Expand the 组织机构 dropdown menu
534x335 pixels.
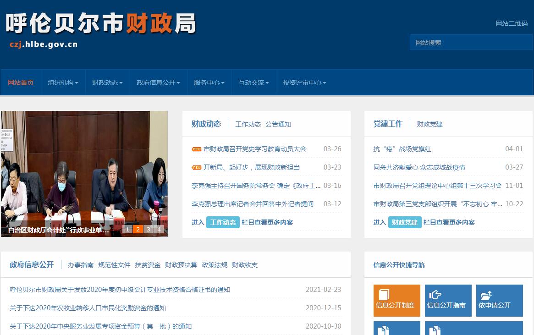tap(63, 82)
